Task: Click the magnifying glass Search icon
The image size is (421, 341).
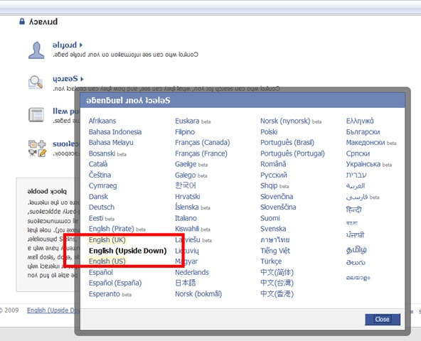Action: (x=36, y=82)
